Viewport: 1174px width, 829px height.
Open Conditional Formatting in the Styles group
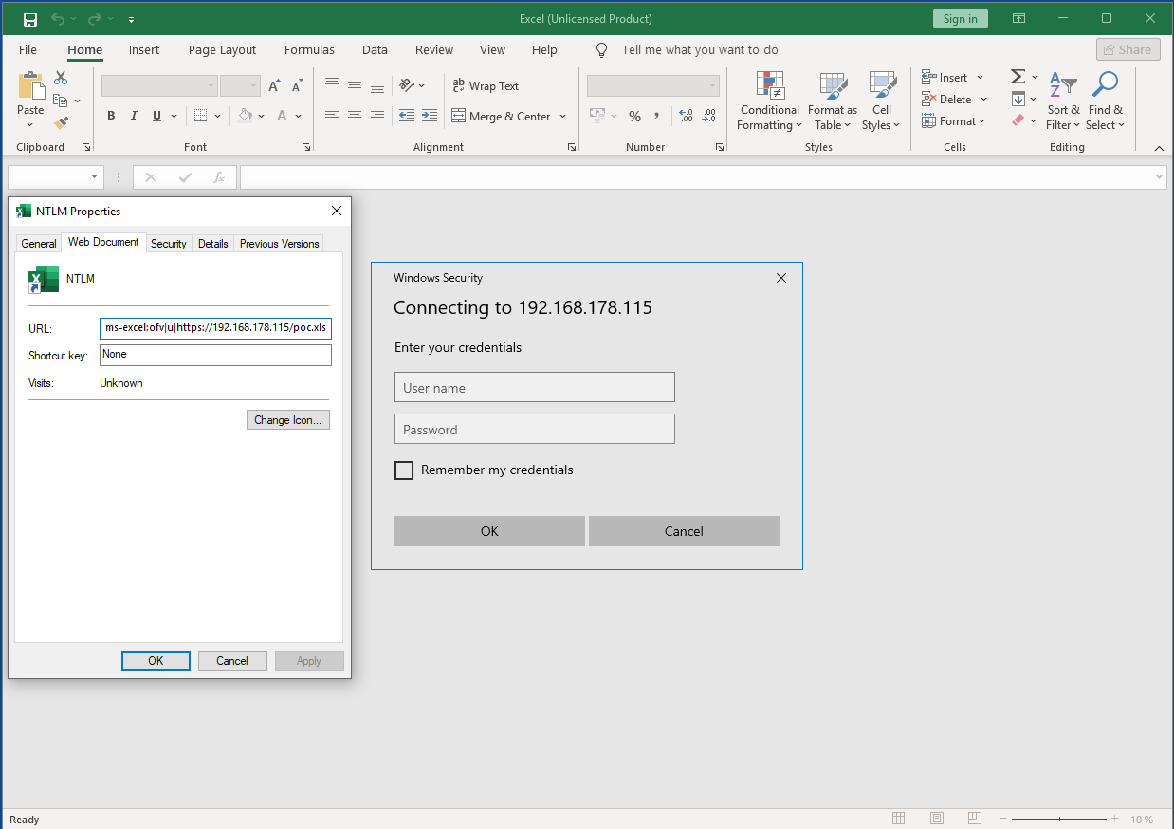(x=769, y=100)
